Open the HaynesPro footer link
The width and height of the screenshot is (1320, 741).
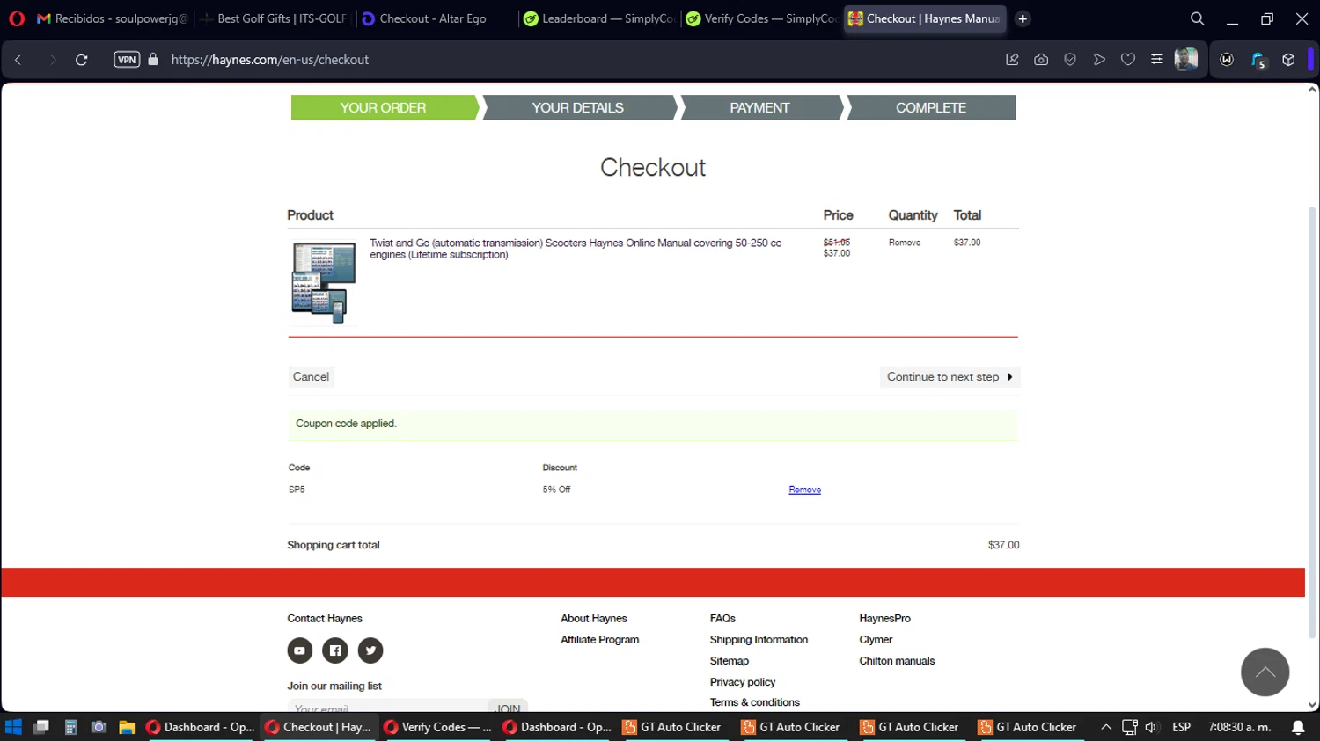[x=884, y=619]
